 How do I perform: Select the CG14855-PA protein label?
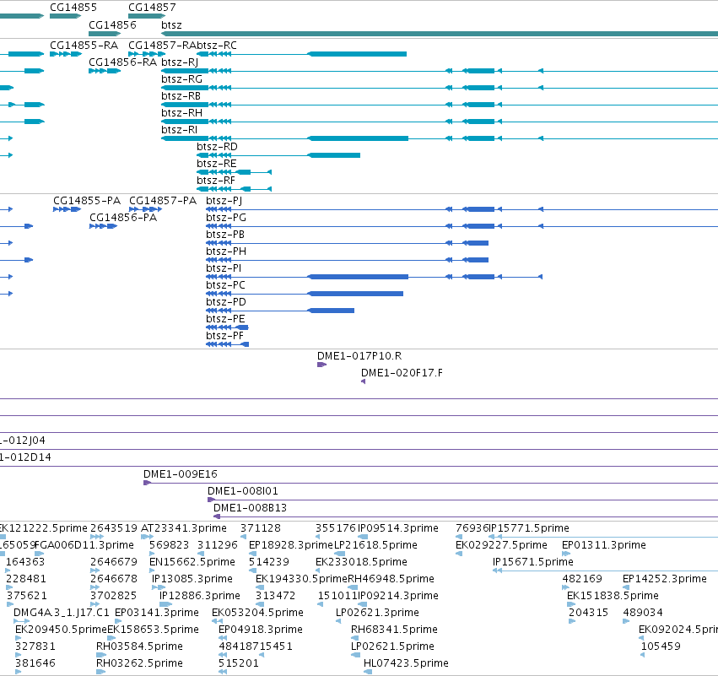point(87,201)
